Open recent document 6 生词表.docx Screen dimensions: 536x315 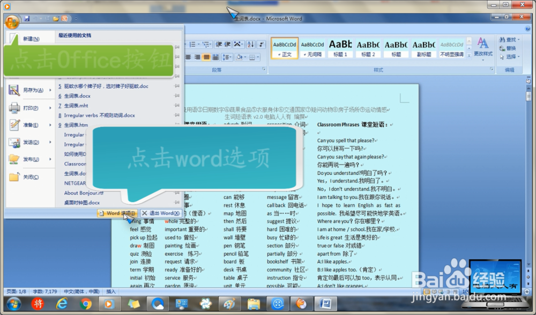click(74, 96)
